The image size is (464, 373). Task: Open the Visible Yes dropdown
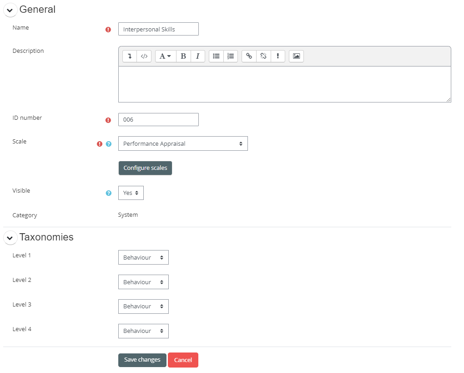click(x=131, y=193)
